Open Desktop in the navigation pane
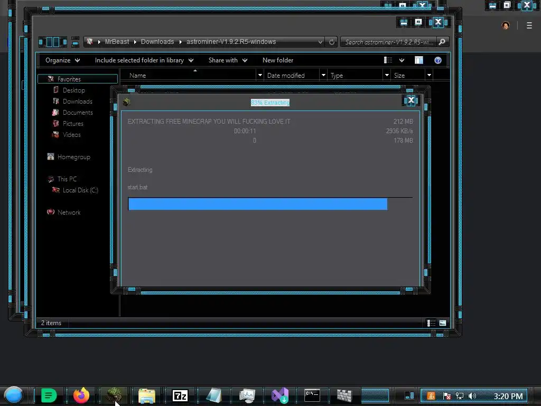Image resolution: width=541 pixels, height=406 pixels. (x=73, y=90)
